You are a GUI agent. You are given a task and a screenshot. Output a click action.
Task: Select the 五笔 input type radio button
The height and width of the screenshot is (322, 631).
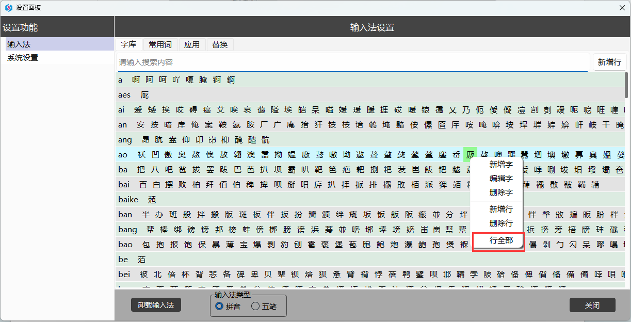click(255, 306)
